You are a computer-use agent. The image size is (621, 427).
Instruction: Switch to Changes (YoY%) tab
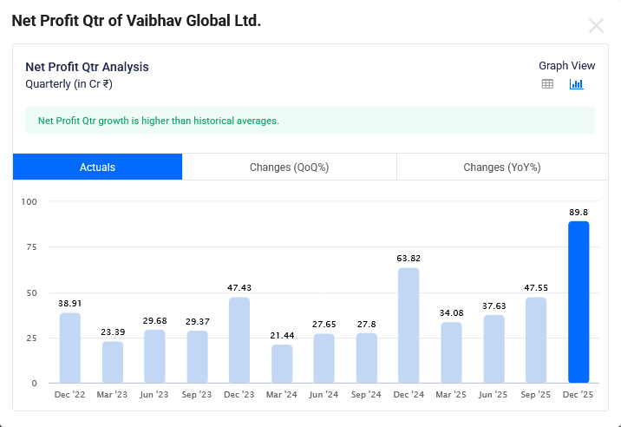click(501, 167)
